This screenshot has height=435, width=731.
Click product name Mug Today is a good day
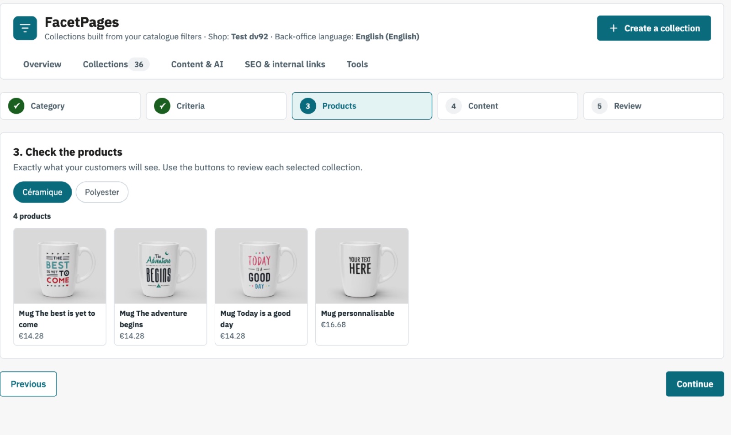(255, 319)
